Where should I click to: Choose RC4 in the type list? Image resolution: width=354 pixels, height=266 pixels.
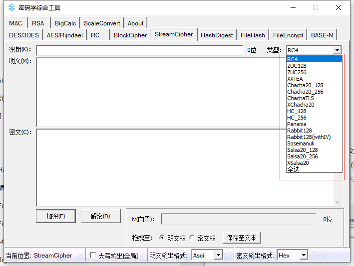[314, 59]
